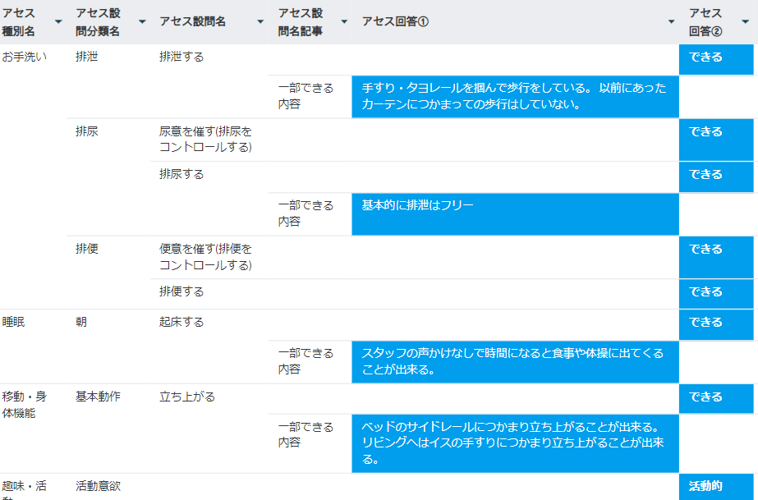
Task: Open the アセス回答② column filter arrow
Action: 745,21
